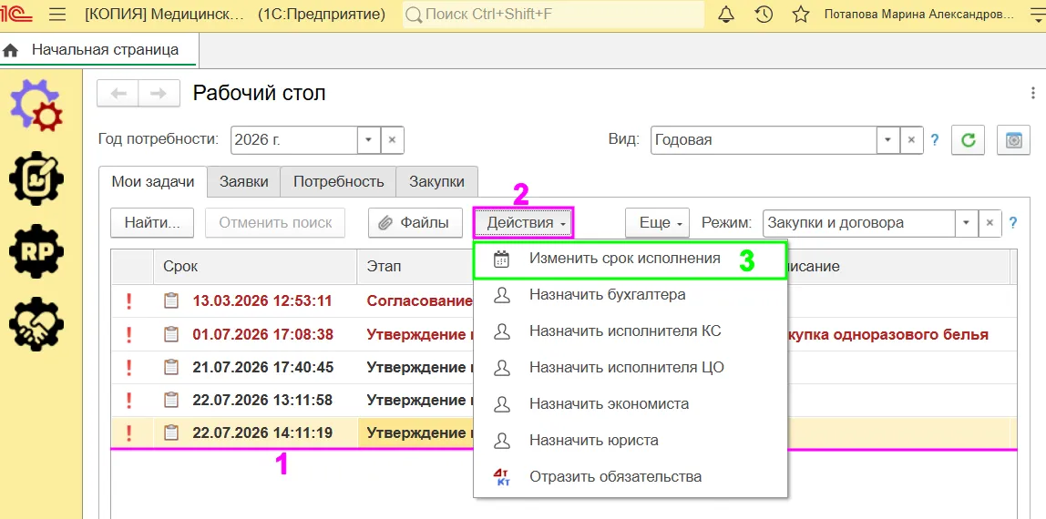1046x519 pixels.
Task: Select Отразить обязательства menu item
Action: coord(630,477)
